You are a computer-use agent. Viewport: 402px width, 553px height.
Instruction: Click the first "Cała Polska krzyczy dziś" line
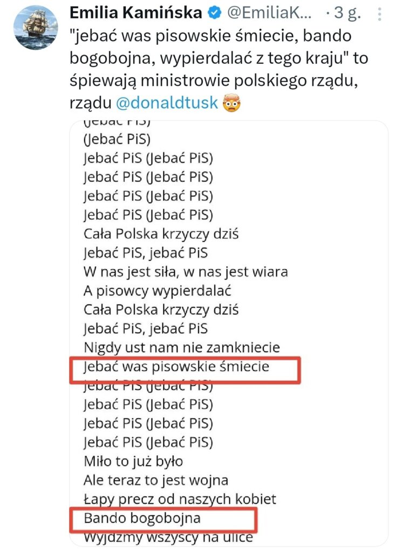click(161, 234)
